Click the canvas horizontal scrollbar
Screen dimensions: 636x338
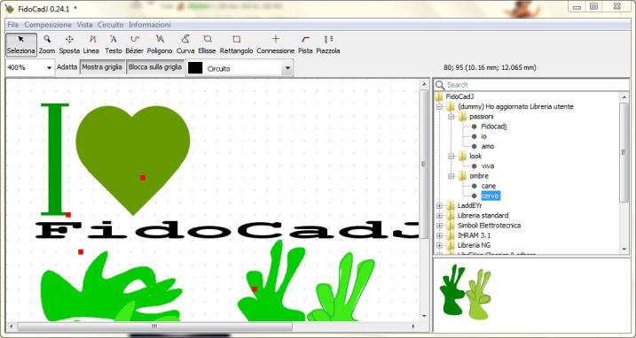tap(155, 326)
